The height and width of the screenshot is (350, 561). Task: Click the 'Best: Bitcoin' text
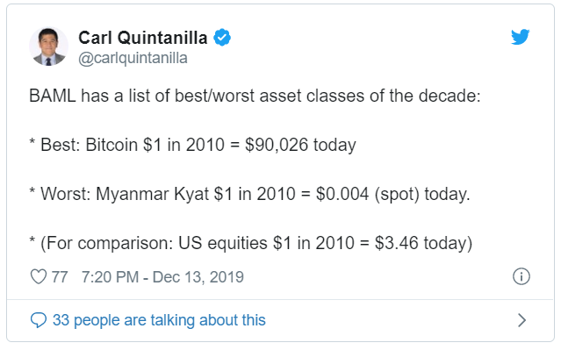pos(89,145)
